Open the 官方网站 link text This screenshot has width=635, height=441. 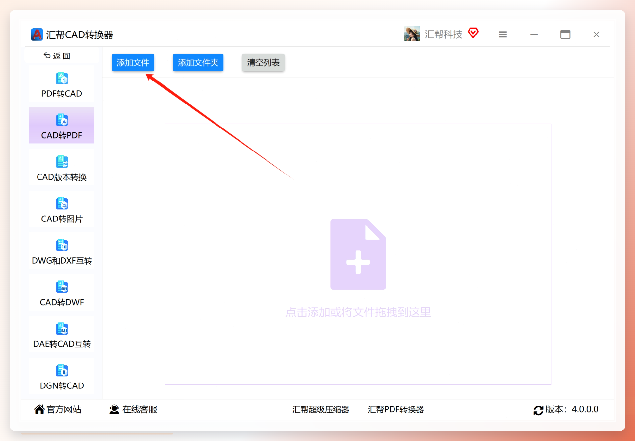tap(64, 409)
